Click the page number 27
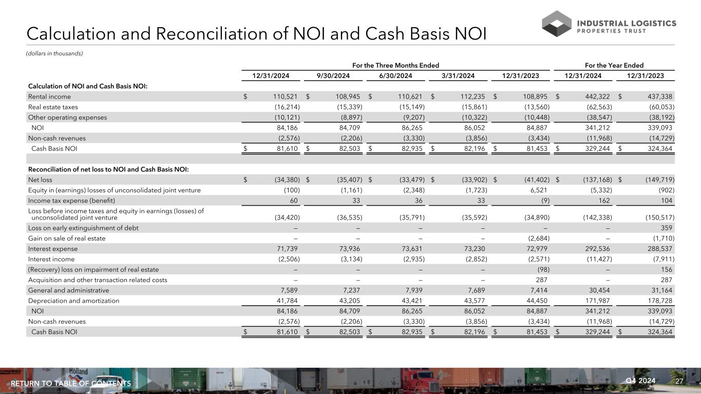Viewport: 701px width, 394px height. (x=679, y=381)
